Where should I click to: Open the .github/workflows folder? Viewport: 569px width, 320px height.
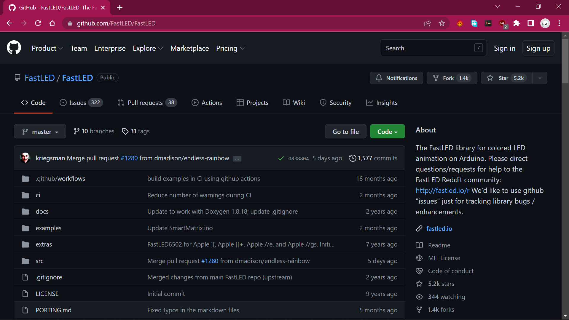[x=60, y=179]
